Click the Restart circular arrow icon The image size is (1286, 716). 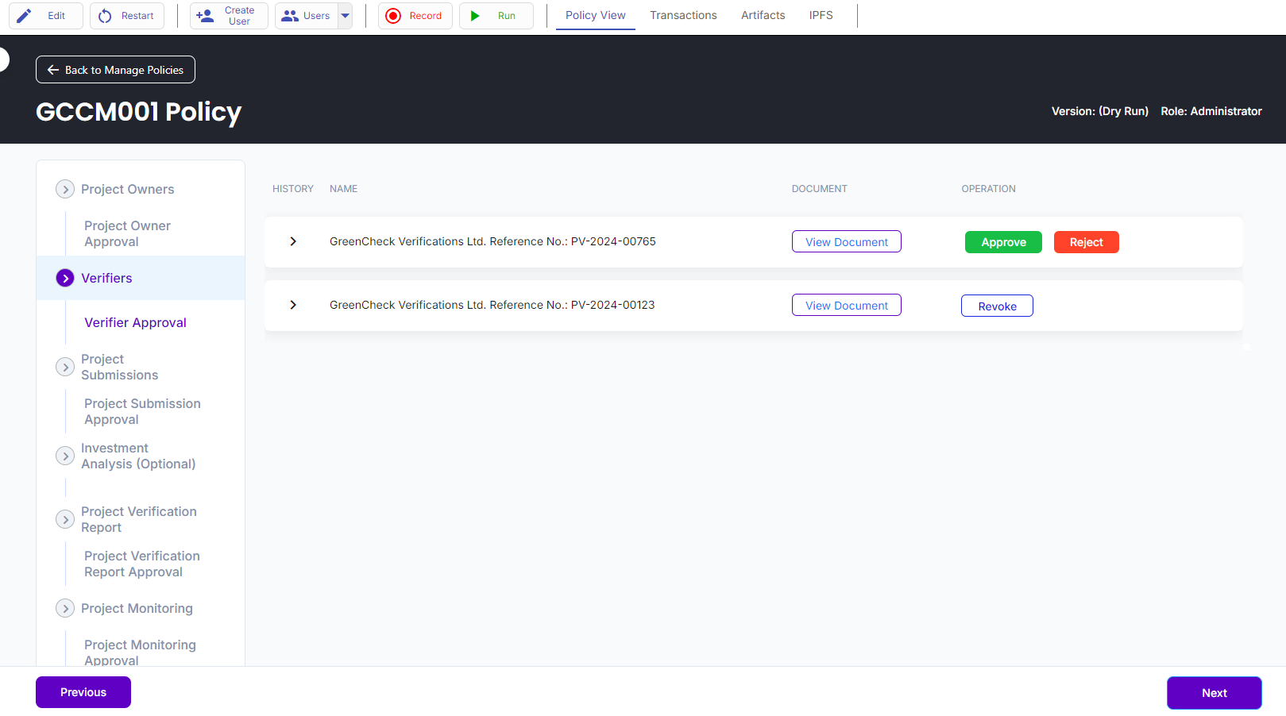coord(105,16)
